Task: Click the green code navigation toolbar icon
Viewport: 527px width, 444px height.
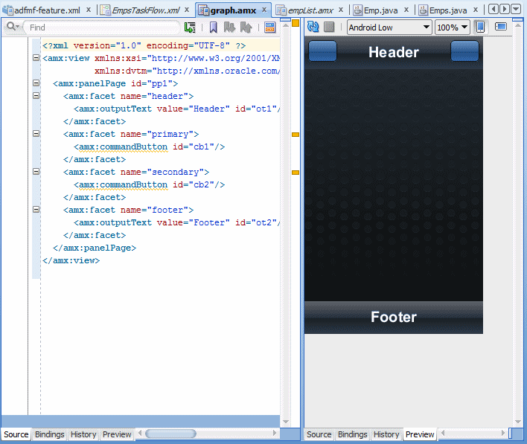Action: [x=190, y=28]
